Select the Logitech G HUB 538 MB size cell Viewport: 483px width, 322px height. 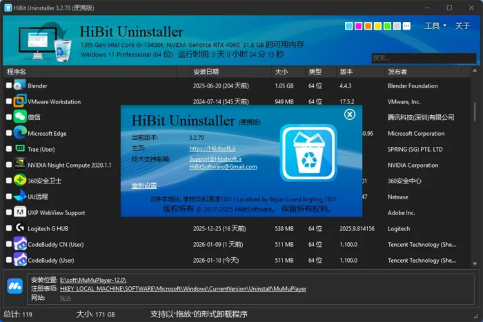click(284, 229)
